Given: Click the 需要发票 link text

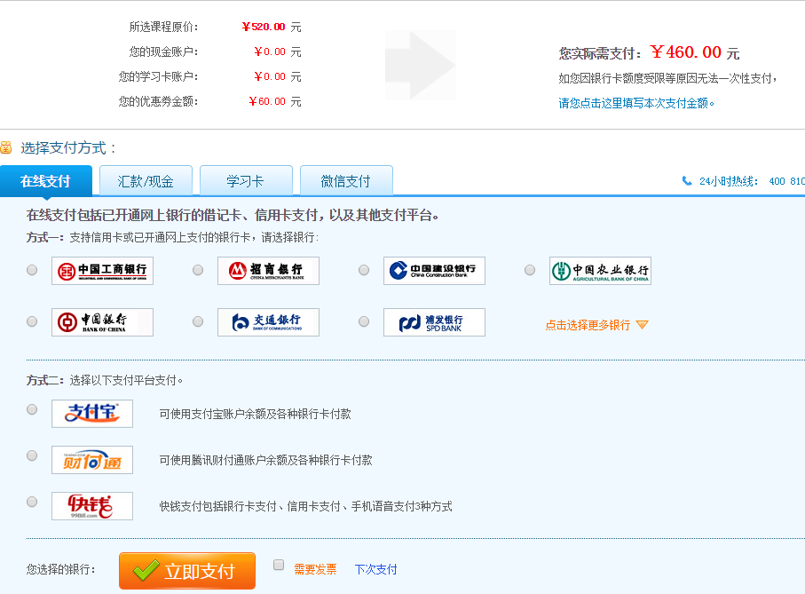Looking at the screenshot, I should point(315,569).
